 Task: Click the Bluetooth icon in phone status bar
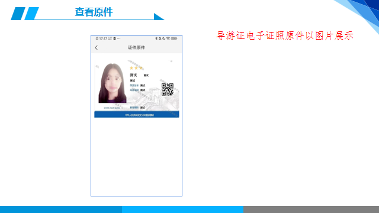(156, 38)
